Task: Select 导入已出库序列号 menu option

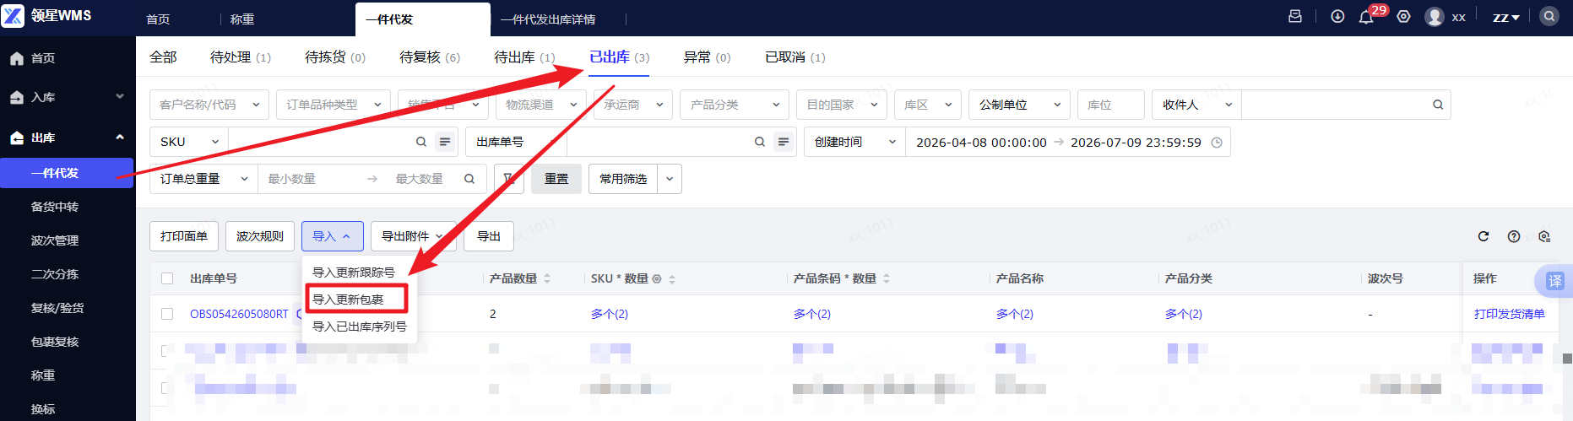Action: (360, 327)
